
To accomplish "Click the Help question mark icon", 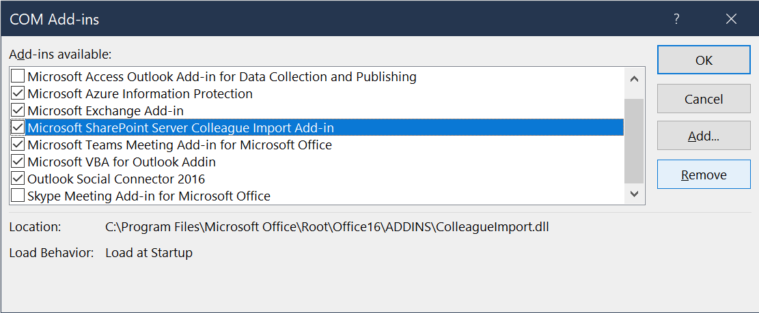I will coord(676,19).
